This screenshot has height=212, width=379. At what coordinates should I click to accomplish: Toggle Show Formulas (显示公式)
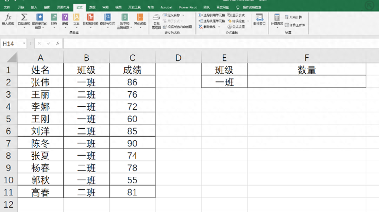tap(236, 15)
